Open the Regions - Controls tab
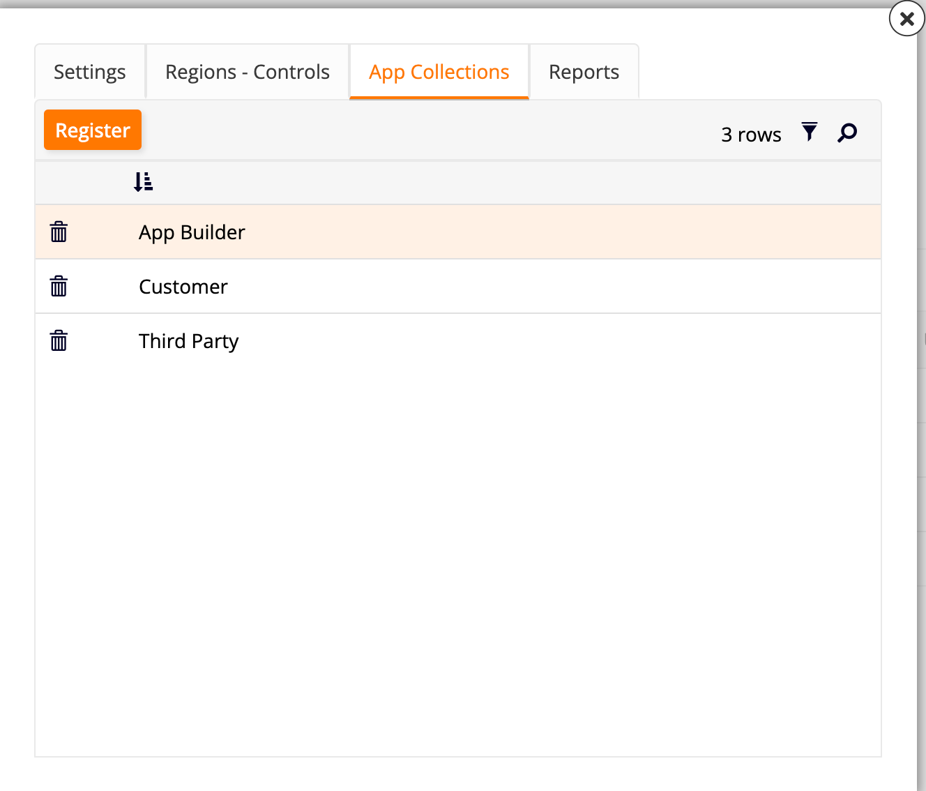 pos(247,71)
